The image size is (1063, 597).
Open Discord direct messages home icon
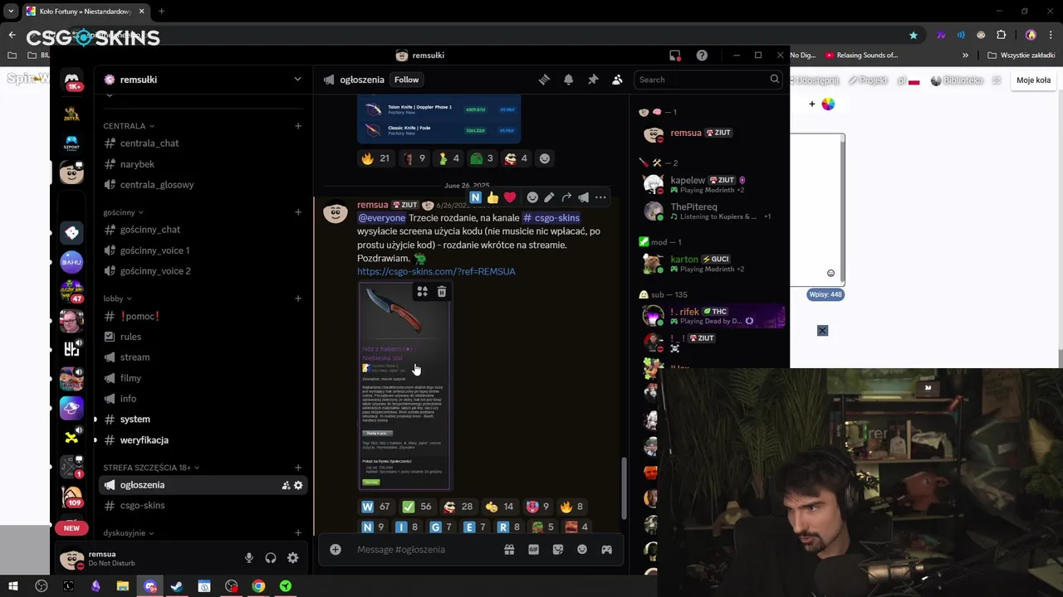point(72,80)
